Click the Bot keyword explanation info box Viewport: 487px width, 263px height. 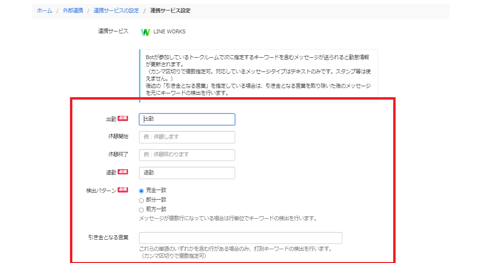click(258, 75)
